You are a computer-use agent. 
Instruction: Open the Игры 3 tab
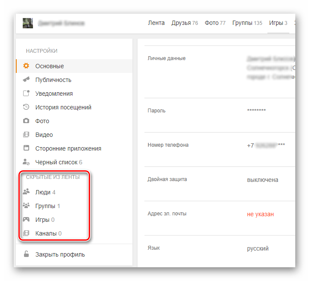pos(278,23)
